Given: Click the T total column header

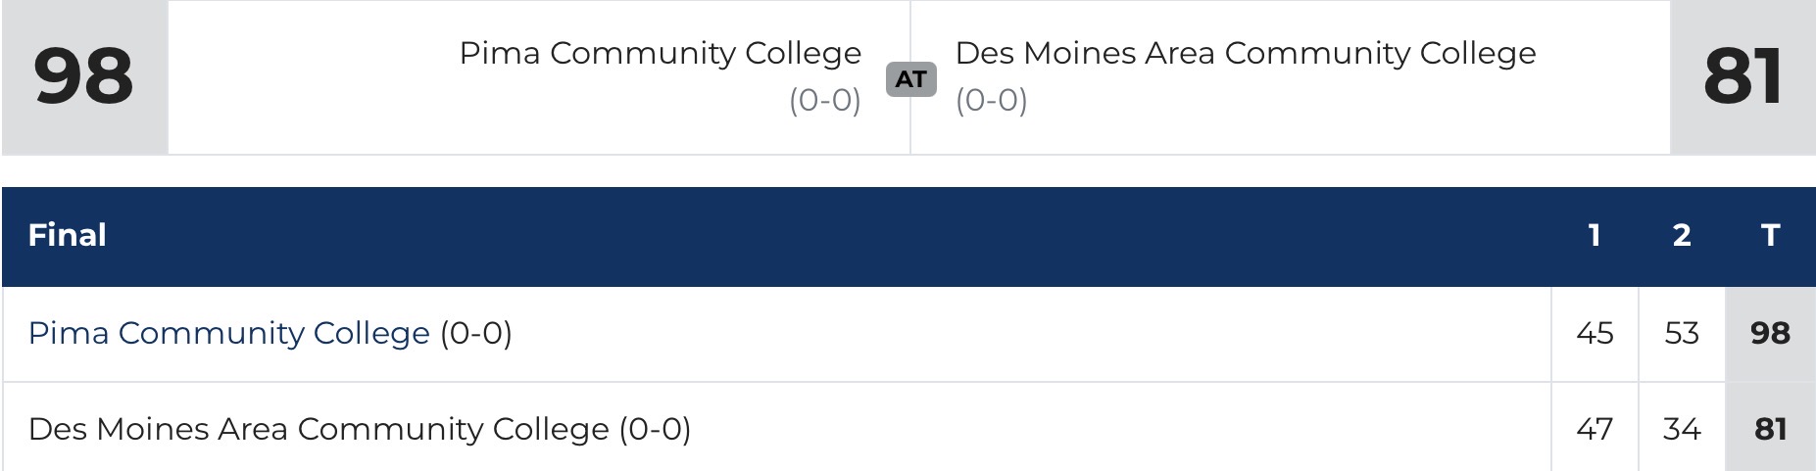Looking at the screenshot, I should click(x=1770, y=236).
